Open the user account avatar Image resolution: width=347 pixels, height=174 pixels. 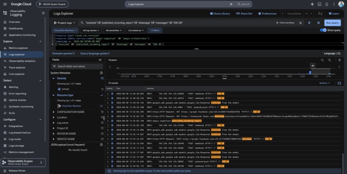pyautogui.click(x=341, y=4)
